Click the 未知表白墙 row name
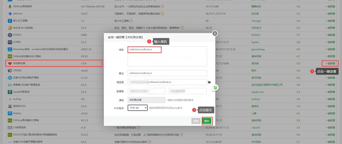This screenshot has height=144, width=342. [x=19, y=63]
